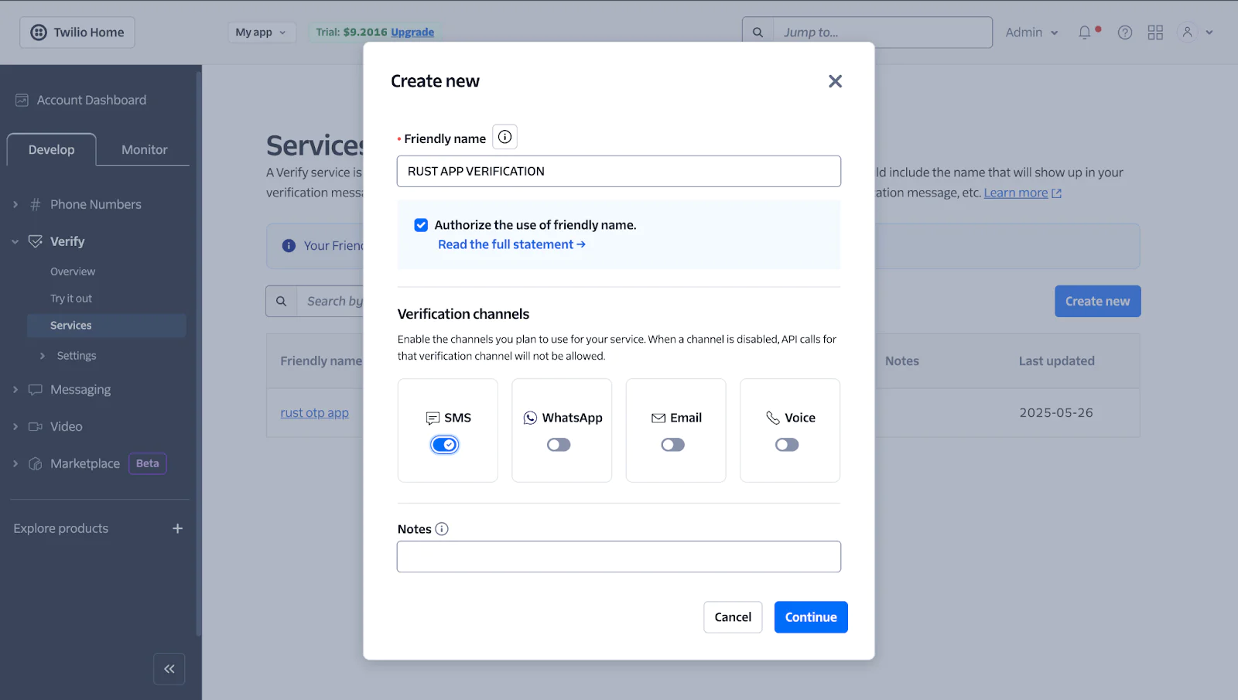Screen dimensions: 1238x700
Task: Select the Develop tab
Action: click(x=51, y=149)
